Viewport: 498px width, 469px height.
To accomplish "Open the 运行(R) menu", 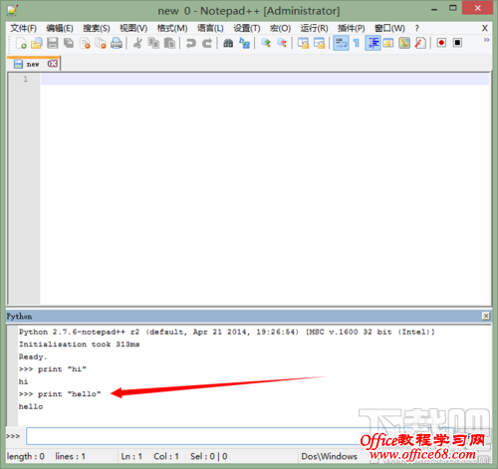I will click(x=314, y=28).
